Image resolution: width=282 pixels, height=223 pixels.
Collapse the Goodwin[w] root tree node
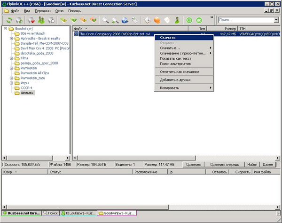pos(5,28)
